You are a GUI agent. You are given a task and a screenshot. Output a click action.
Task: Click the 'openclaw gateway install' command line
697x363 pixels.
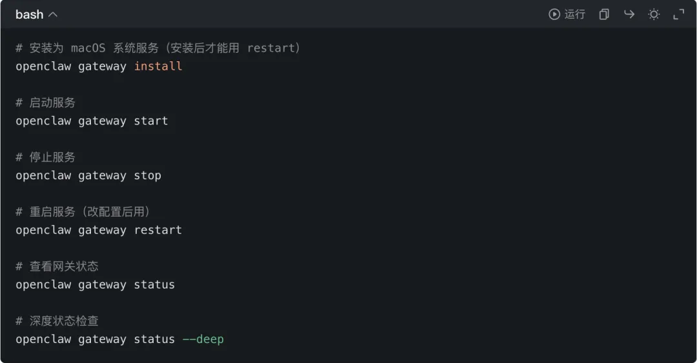[99, 66]
